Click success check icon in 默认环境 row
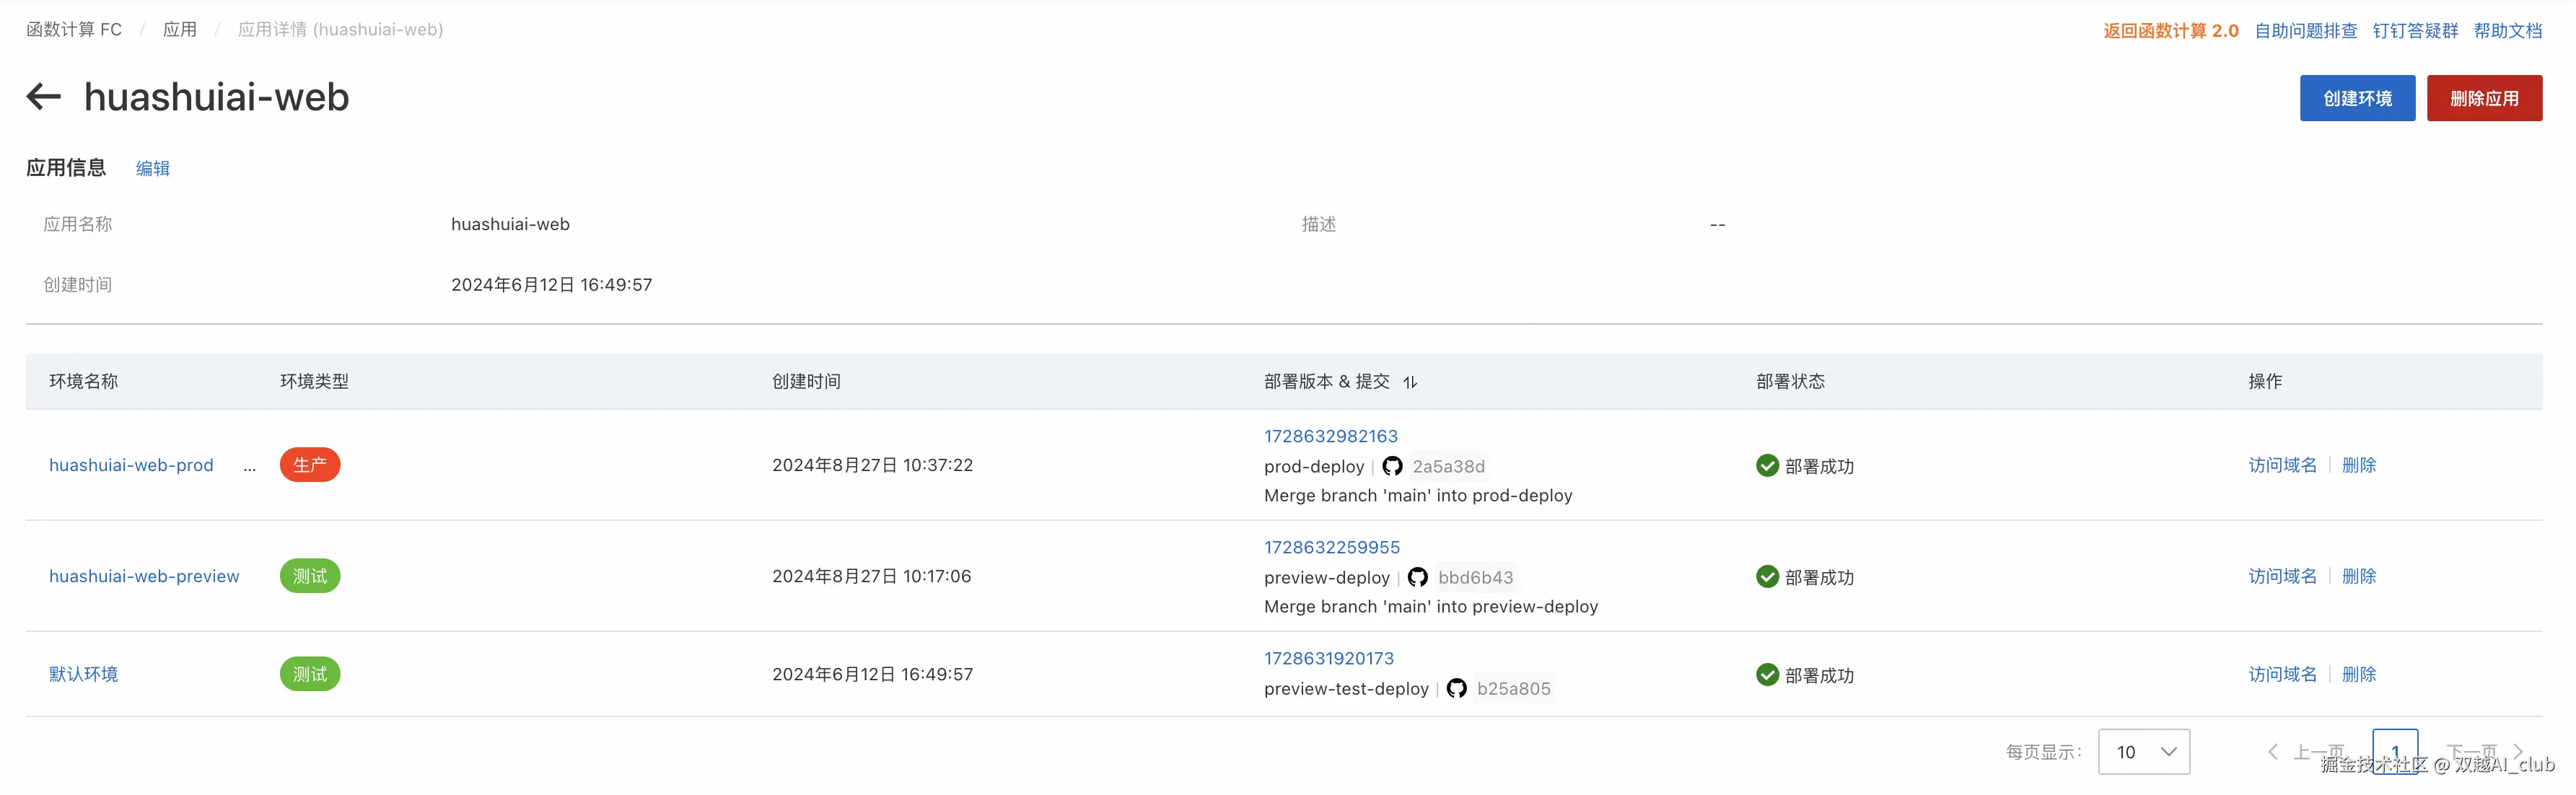This screenshot has height=795, width=2576. pyautogui.click(x=1767, y=675)
